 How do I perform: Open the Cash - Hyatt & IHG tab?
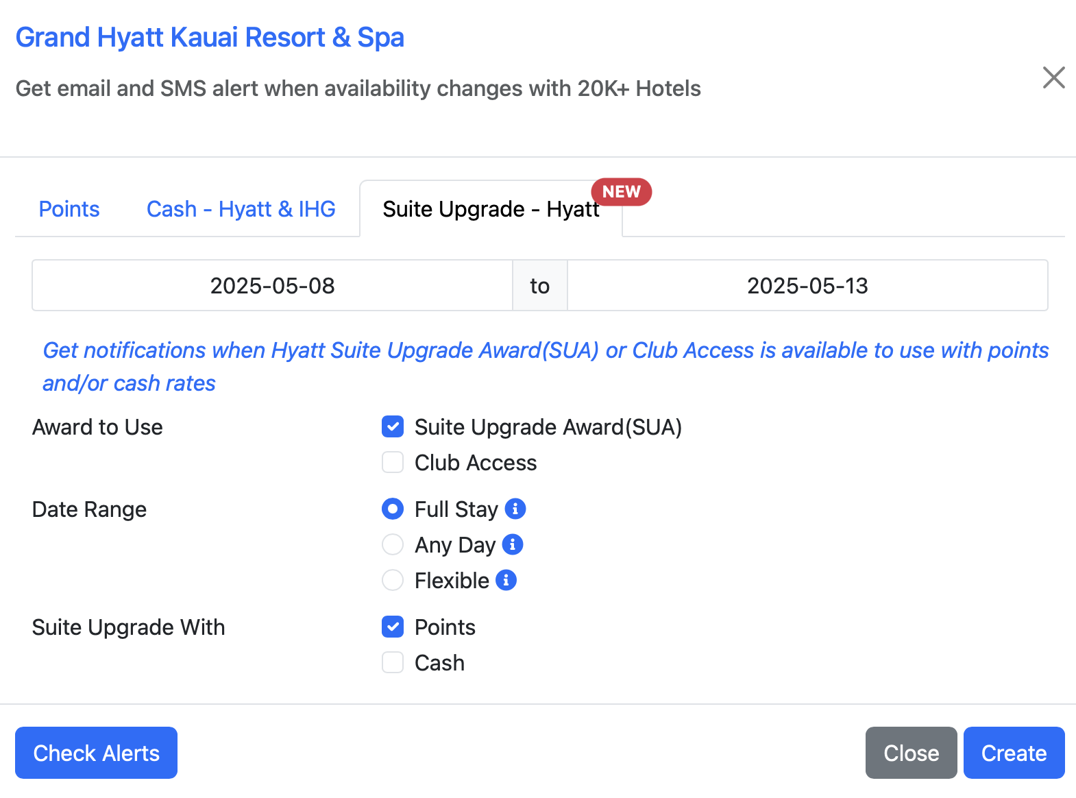pyautogui.click(x=241, y=209)
